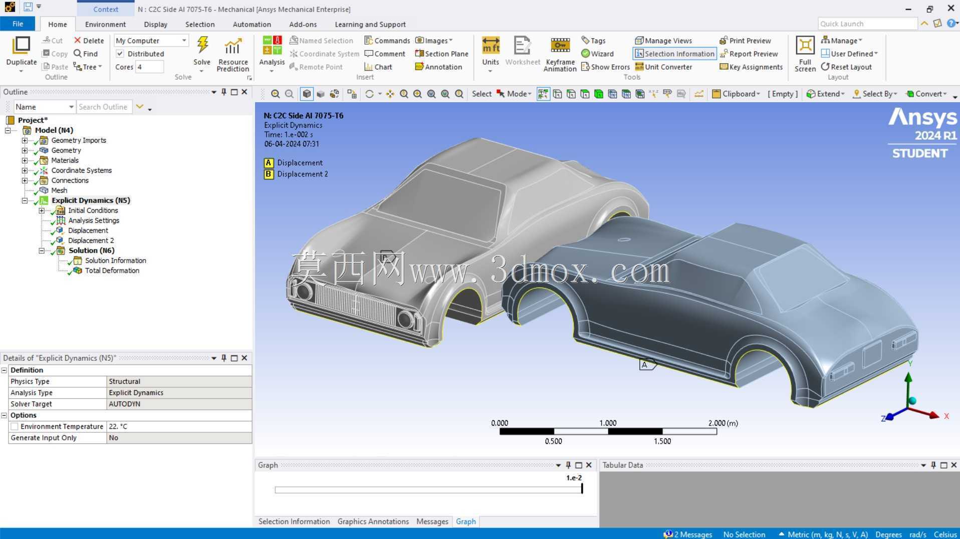Open Tags tool
960x539 pixels.
tap(593, 41)
